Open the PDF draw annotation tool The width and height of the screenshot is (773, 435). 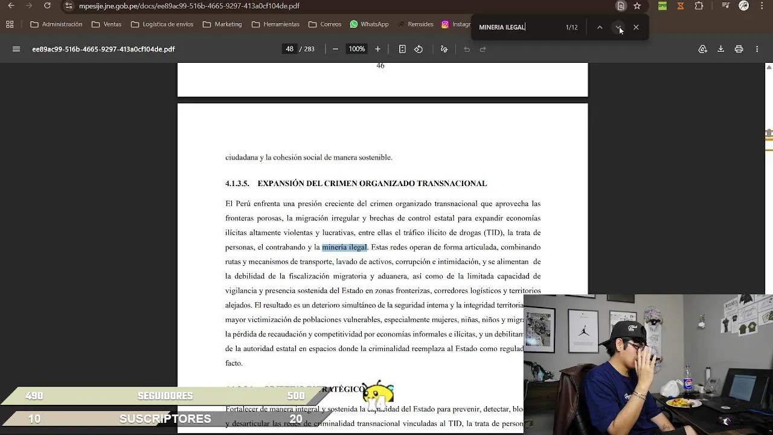click(x=444, y=49)
